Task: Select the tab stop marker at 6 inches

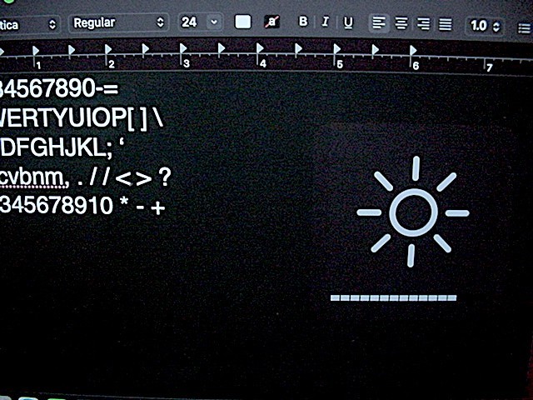Action: 413,50
